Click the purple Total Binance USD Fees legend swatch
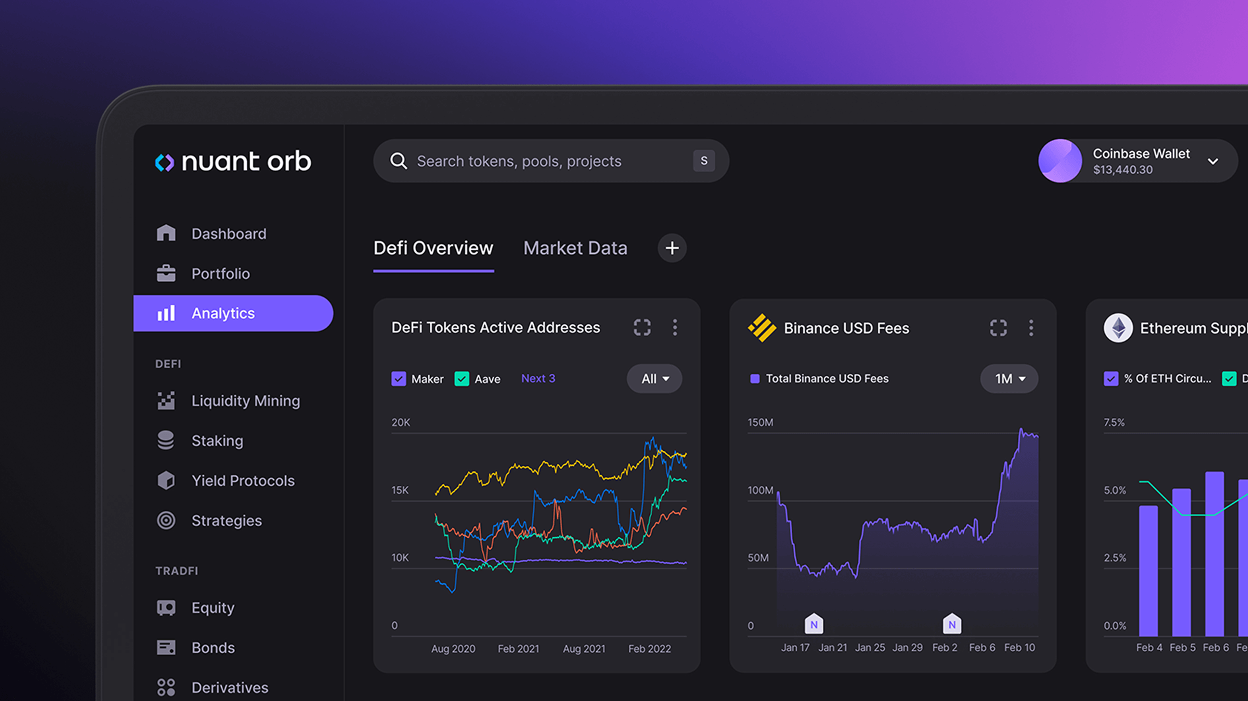 755,379
